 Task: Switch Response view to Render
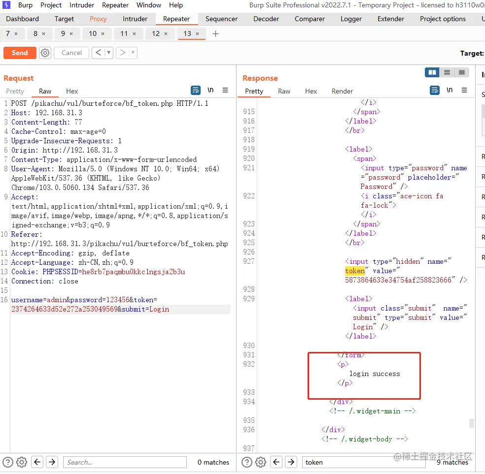coord(342,91)
